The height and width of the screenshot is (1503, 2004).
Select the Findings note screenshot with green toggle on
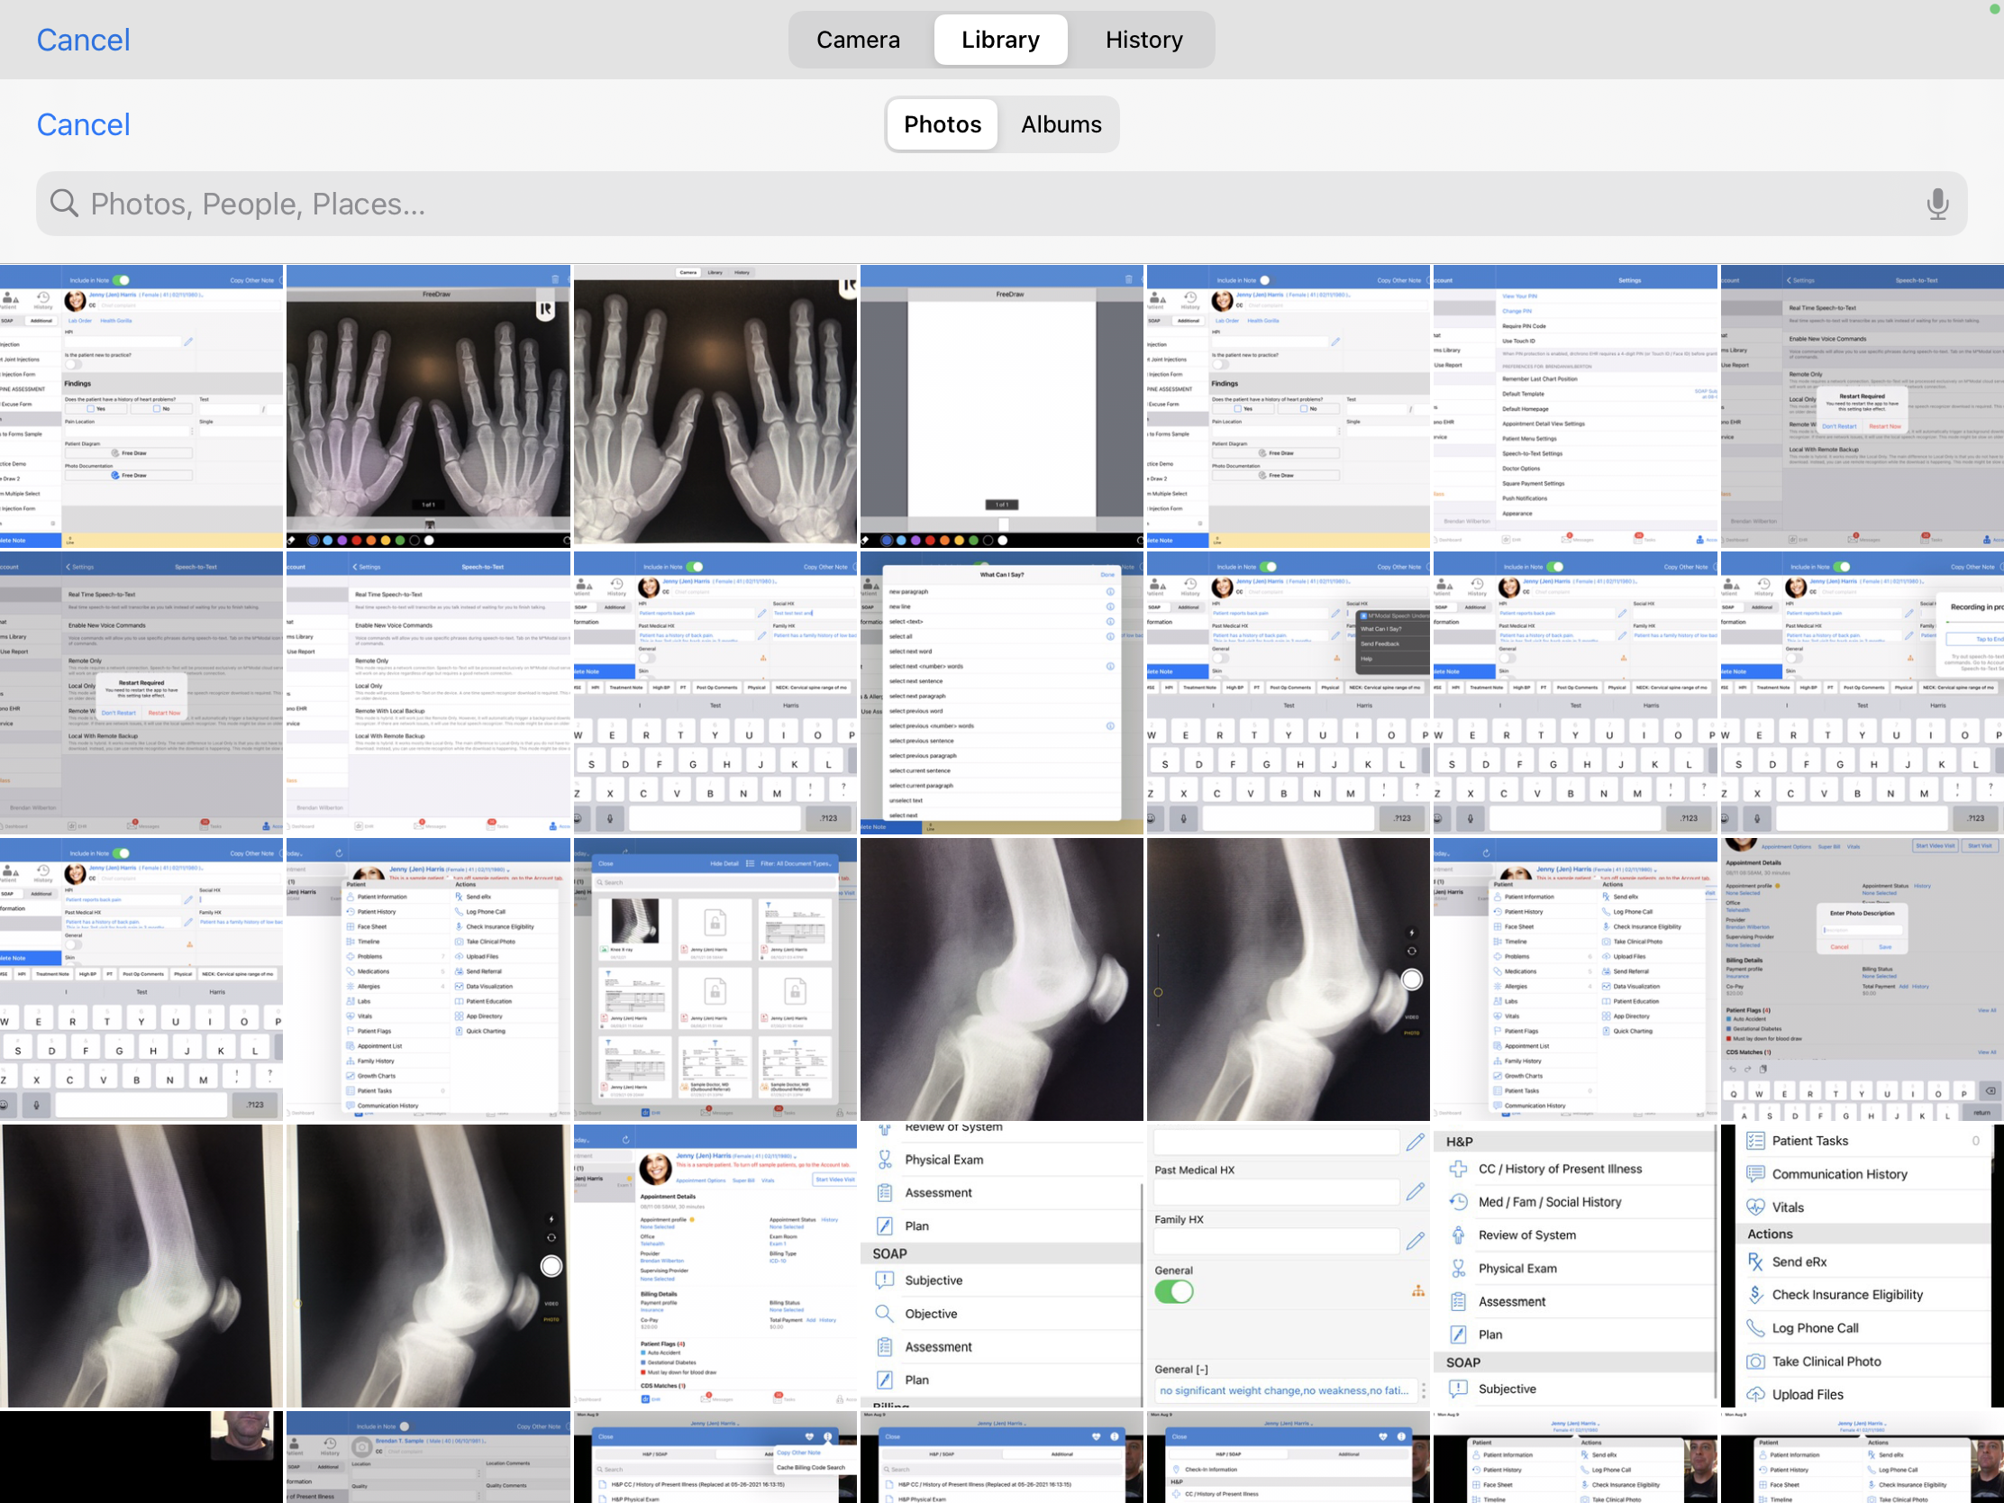click(x=141, y=405)
